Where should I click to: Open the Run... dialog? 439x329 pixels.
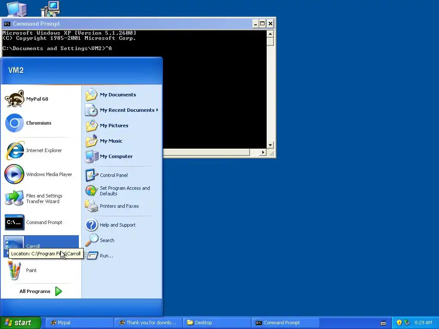[x=122, y=256]
